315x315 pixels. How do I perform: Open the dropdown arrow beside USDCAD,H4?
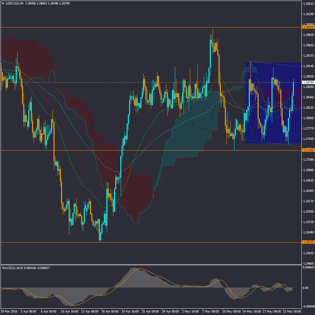pyautogui.click(x=3, y=3)
